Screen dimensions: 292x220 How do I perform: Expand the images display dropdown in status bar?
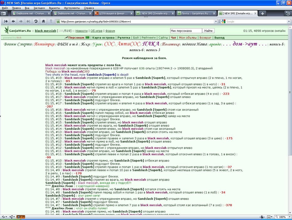(x=272, y=217)
